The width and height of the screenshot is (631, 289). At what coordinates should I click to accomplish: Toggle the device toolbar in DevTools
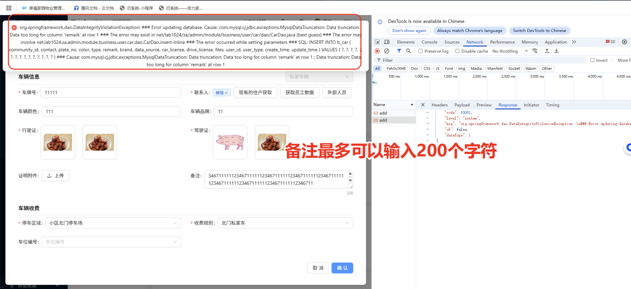[387, 42]
